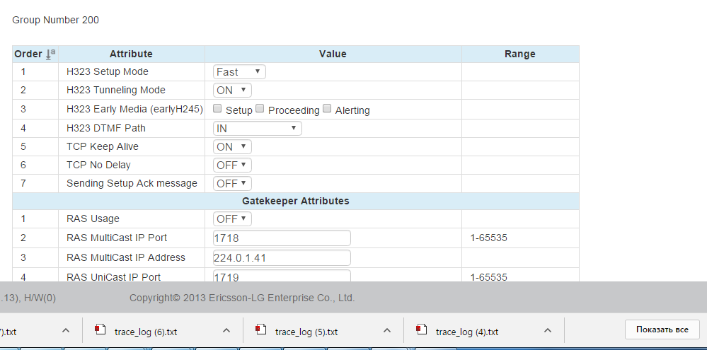Open the TCP No Delay dropdown
This screenshot has height=350, width=707.
click(x=233, y=165)
